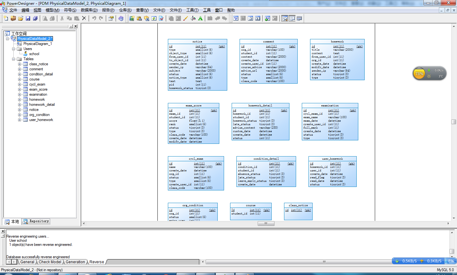The image size is (457, 275).
Task: Select the green Font A icon
Action: pos(200,18)
